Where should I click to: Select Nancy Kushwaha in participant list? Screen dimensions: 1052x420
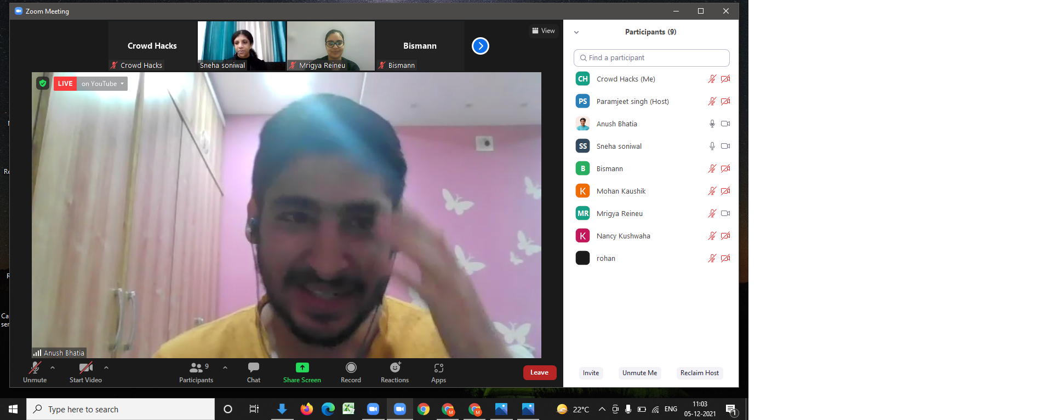tap(652, 236)
